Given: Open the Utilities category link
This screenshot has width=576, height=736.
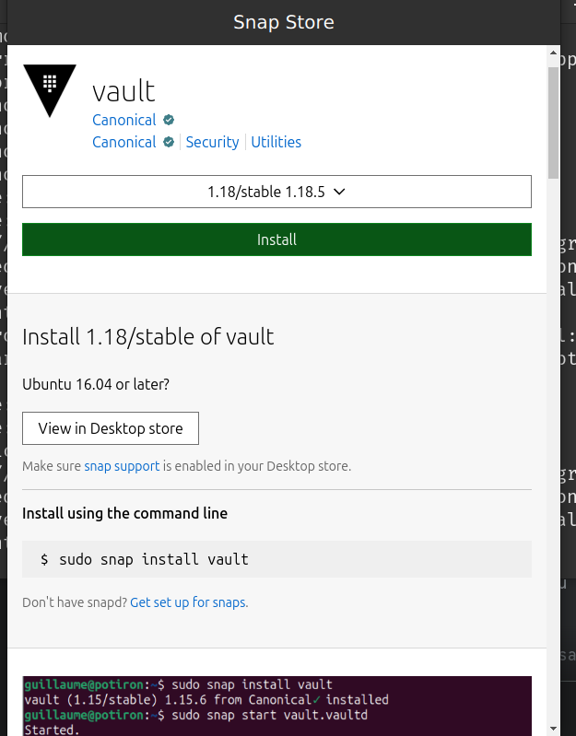Looking at the screenshot, I should [276, 142].
